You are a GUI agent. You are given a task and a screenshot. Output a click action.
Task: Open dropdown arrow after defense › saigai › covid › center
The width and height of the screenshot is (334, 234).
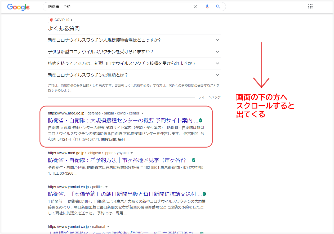point(142,113)
